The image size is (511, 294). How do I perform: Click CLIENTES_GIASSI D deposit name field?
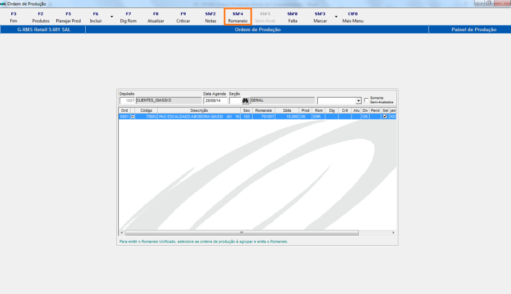click(x=169, y=100)
